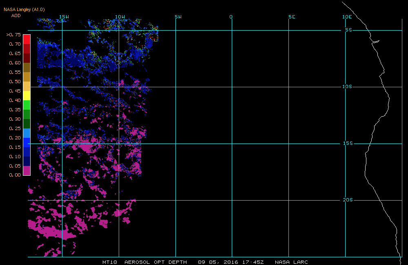Click the "0.65" legend value
This screenshot has width=408, height=265.
(15, 53)
